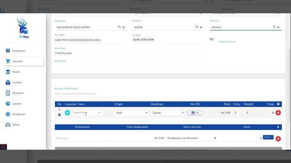Click the Rp. 0,00 rate value
291x163 pixels.
pos(225,113)
